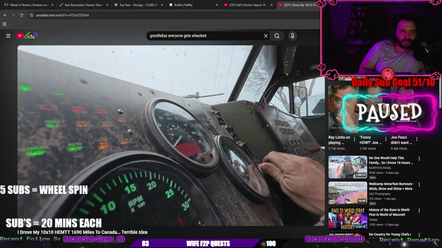Open options for No One Would Help video
The image size is (442, 248).
[419, 159]
